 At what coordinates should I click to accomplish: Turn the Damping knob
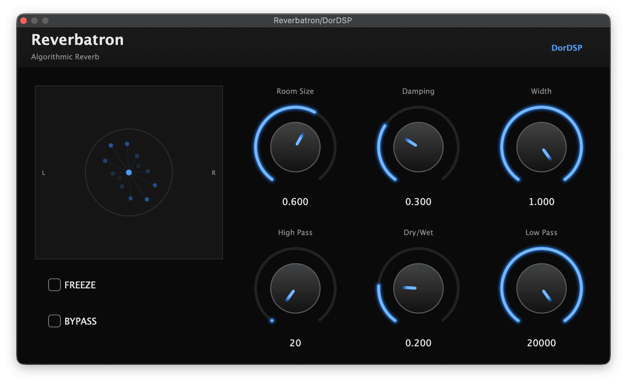pyautogui.click(x=418, y=147)
